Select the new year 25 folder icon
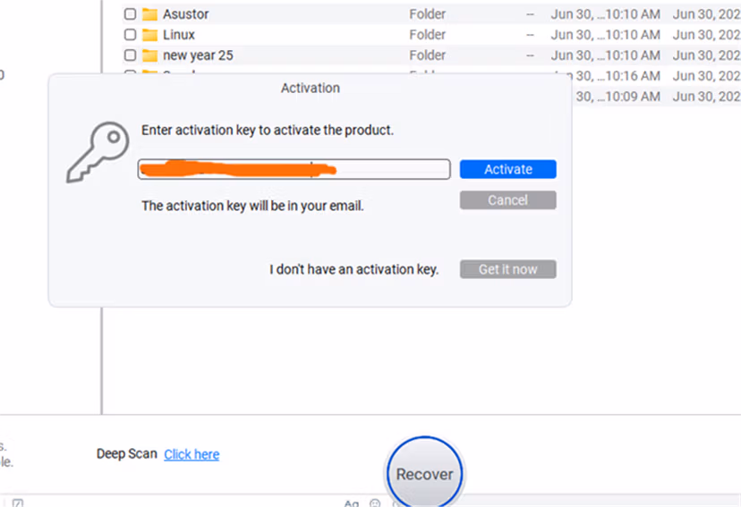The width and height of the screenshot is (741, 507). [x=149, y=55]
